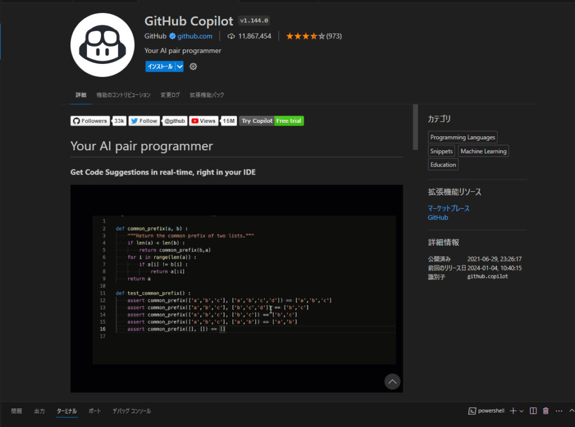This screenshot has width=575, height=427.
Task: Open the 拡張機能パック tab
Action: (207, 95)
